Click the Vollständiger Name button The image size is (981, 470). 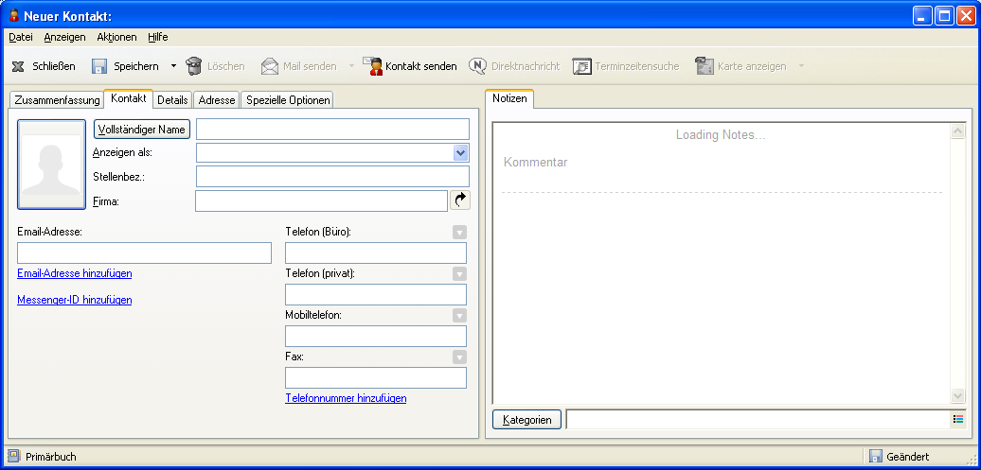tap(142, 130)
